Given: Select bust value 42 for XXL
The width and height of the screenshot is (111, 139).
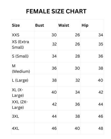Looking at the screenshot, I should [x=54, y=104].
